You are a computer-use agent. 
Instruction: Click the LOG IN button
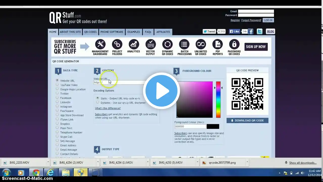coord(268,20)
